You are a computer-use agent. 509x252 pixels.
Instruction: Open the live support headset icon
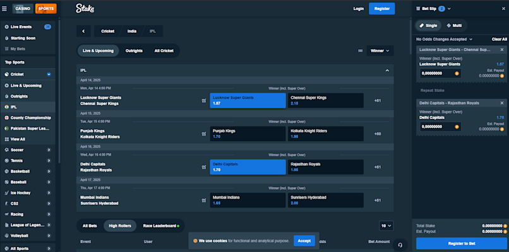tap(400, 245)
